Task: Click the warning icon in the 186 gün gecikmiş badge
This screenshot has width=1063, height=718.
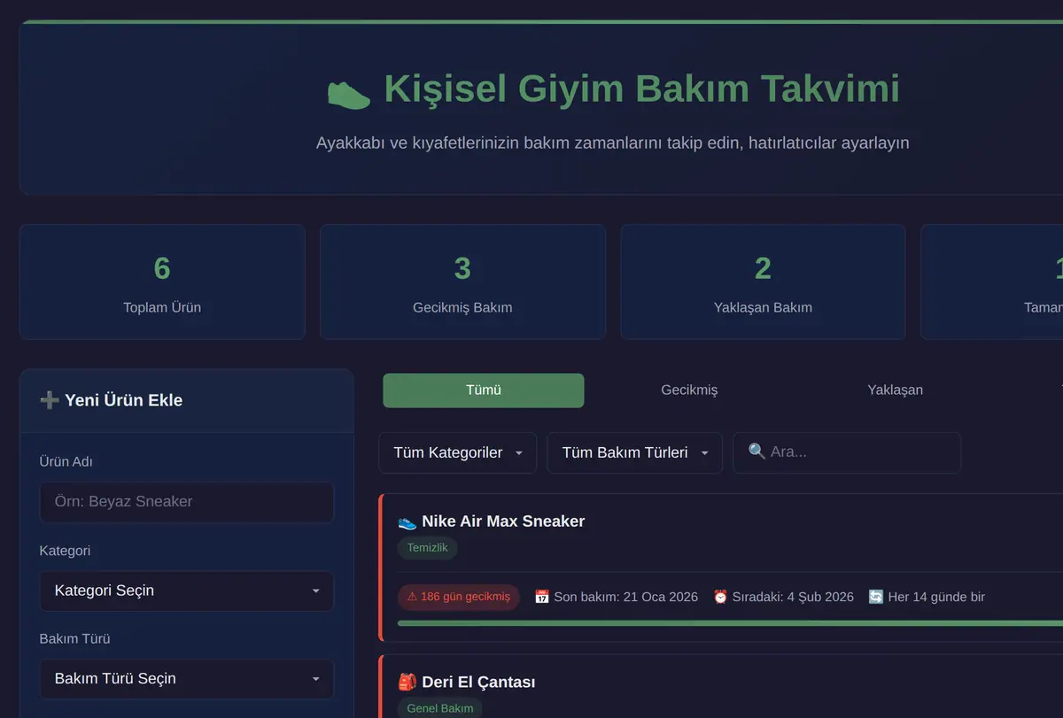Action: pyautogui.click(x=412, y=597)
